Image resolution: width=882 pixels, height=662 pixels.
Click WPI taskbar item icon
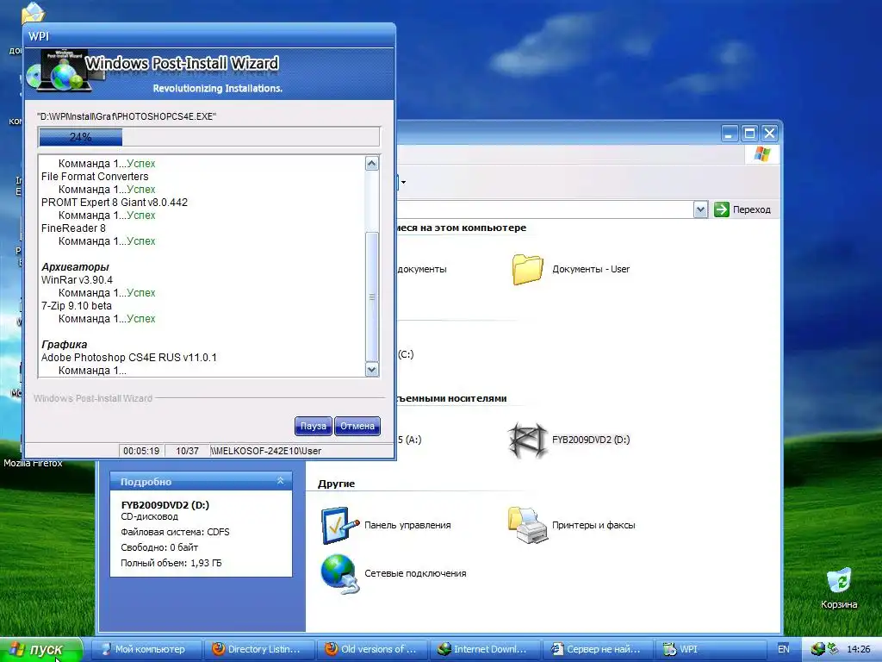(669, 649)
